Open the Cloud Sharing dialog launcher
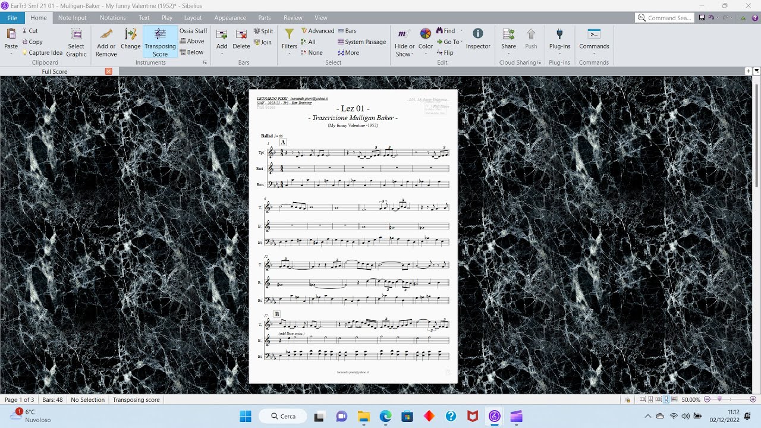This screenshot has width=761, height=428. point(539,62)
